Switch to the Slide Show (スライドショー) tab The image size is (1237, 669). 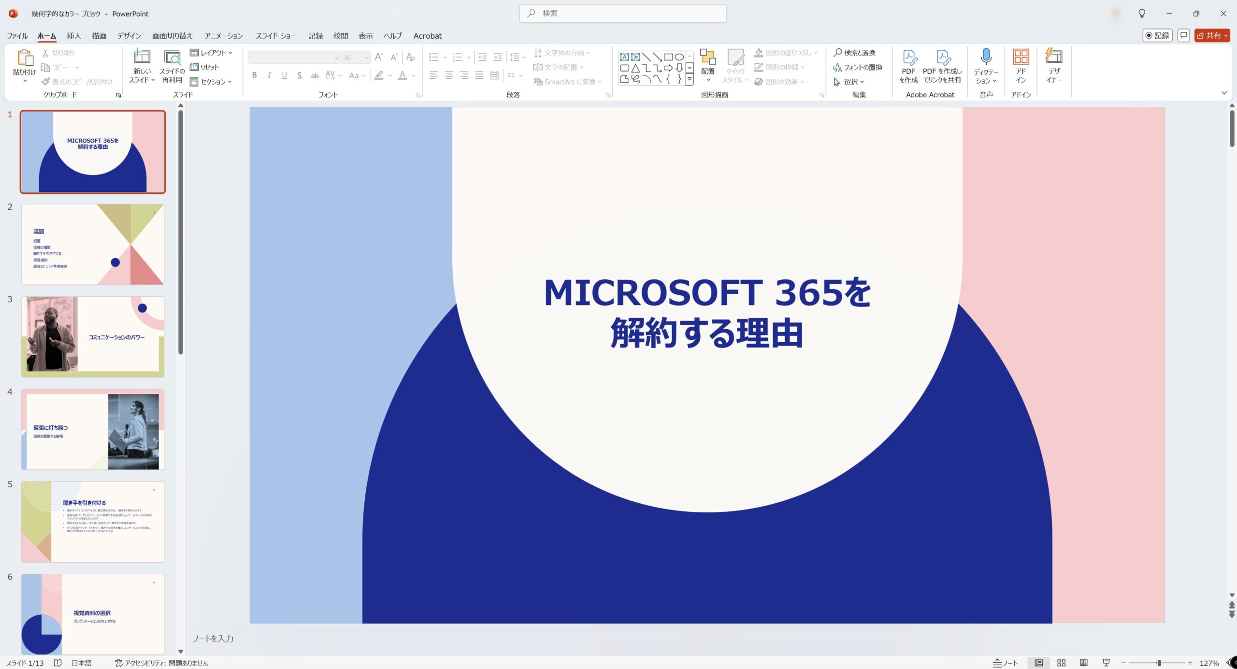point(276,36)
